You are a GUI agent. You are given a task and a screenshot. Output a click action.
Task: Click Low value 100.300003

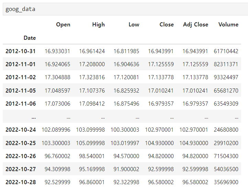coord(125,130)
